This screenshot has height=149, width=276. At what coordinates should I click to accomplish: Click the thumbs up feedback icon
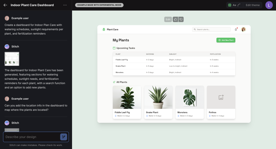point(175,19)
